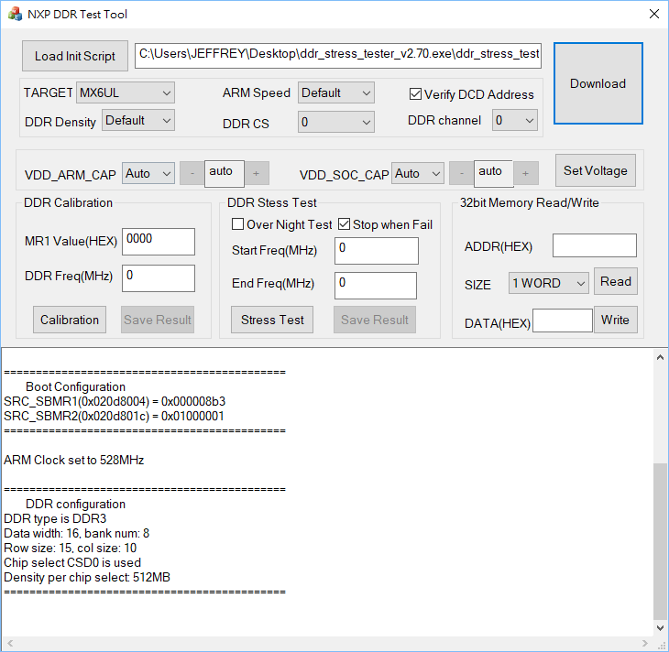This screenshot has height=652, width=669.
Task: Click 'Chip select CSD0 is used' line
Action: tap(72, 562)
